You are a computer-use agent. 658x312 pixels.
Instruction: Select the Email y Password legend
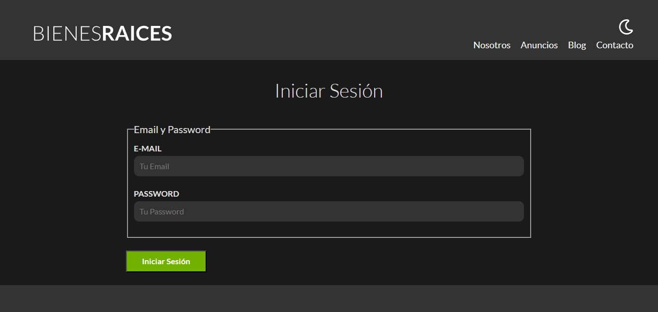click(x=172, y=130)
